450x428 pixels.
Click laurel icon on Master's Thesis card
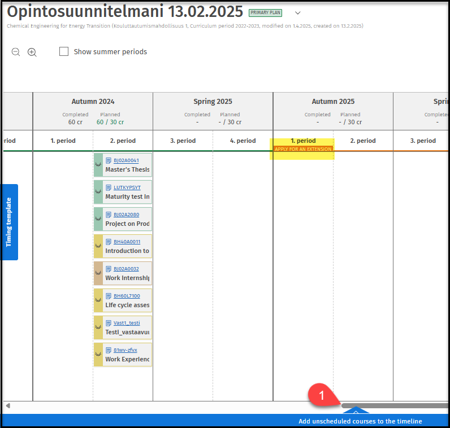tap(98, 165)
